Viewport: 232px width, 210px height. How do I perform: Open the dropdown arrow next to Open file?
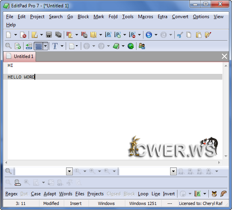41,35
